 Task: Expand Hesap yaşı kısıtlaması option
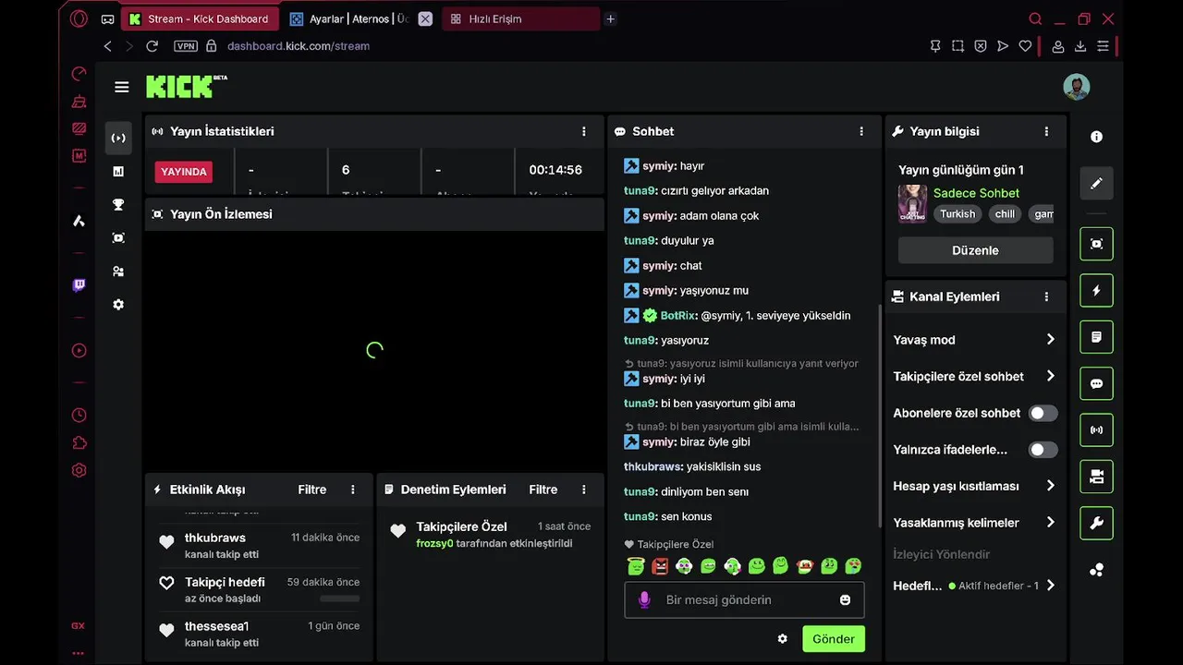975,486
